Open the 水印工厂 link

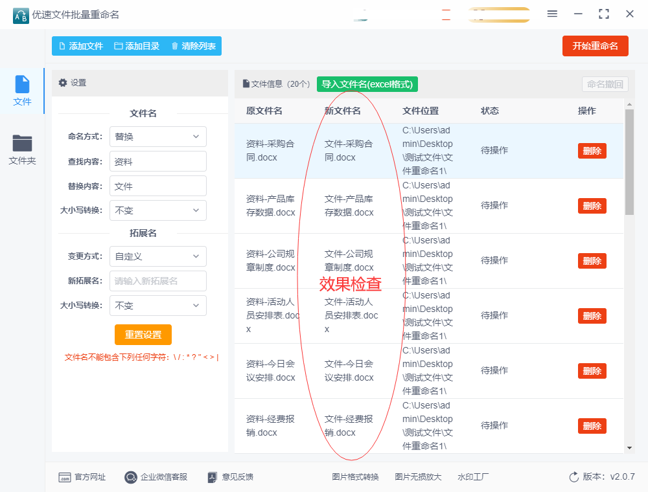click(x=473, y=477)
